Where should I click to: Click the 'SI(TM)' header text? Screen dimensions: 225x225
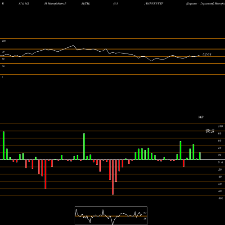pyautogui.click(x=85, y=4)
